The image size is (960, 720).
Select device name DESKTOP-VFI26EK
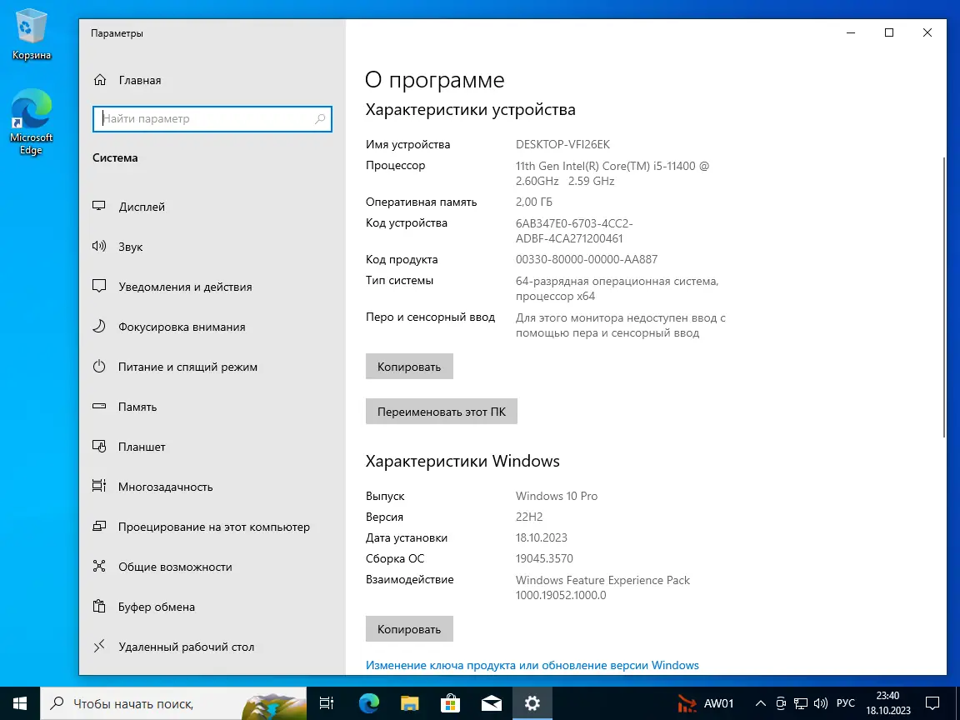point(562,144)
